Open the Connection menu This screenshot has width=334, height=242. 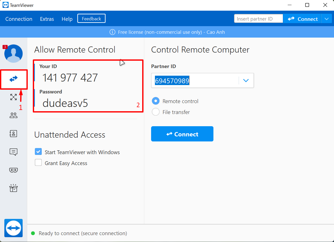(x=19, y=19)
